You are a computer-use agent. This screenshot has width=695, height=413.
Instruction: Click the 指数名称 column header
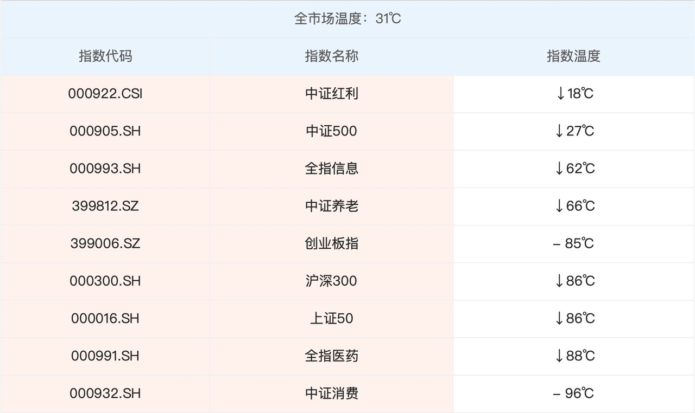pyautogui.click(x=331, y=56)
